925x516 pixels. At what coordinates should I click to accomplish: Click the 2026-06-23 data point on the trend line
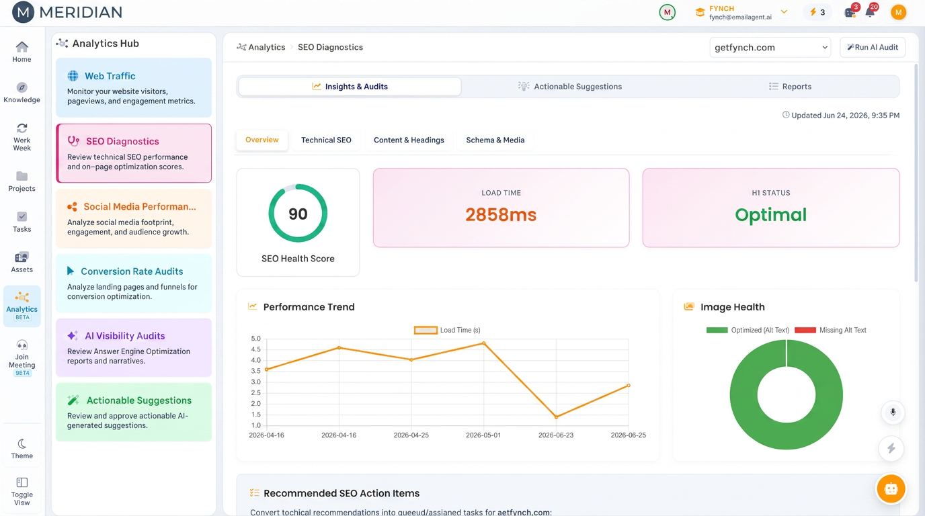click(556, 417)
